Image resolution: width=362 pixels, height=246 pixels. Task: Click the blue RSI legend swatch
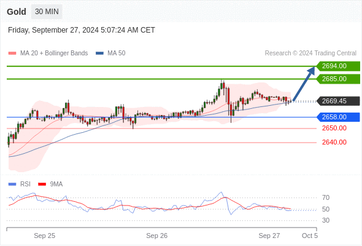click(12, 184)
